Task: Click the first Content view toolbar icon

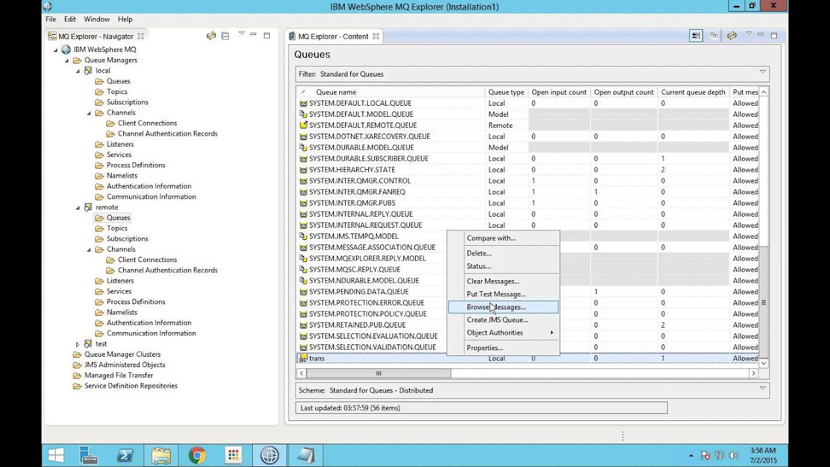Action: [x=696, y=36]
